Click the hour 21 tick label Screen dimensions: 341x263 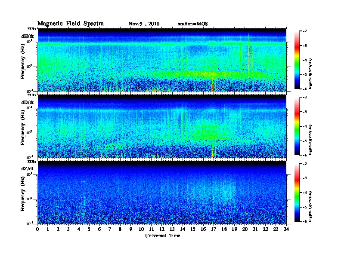pos(255,229)
